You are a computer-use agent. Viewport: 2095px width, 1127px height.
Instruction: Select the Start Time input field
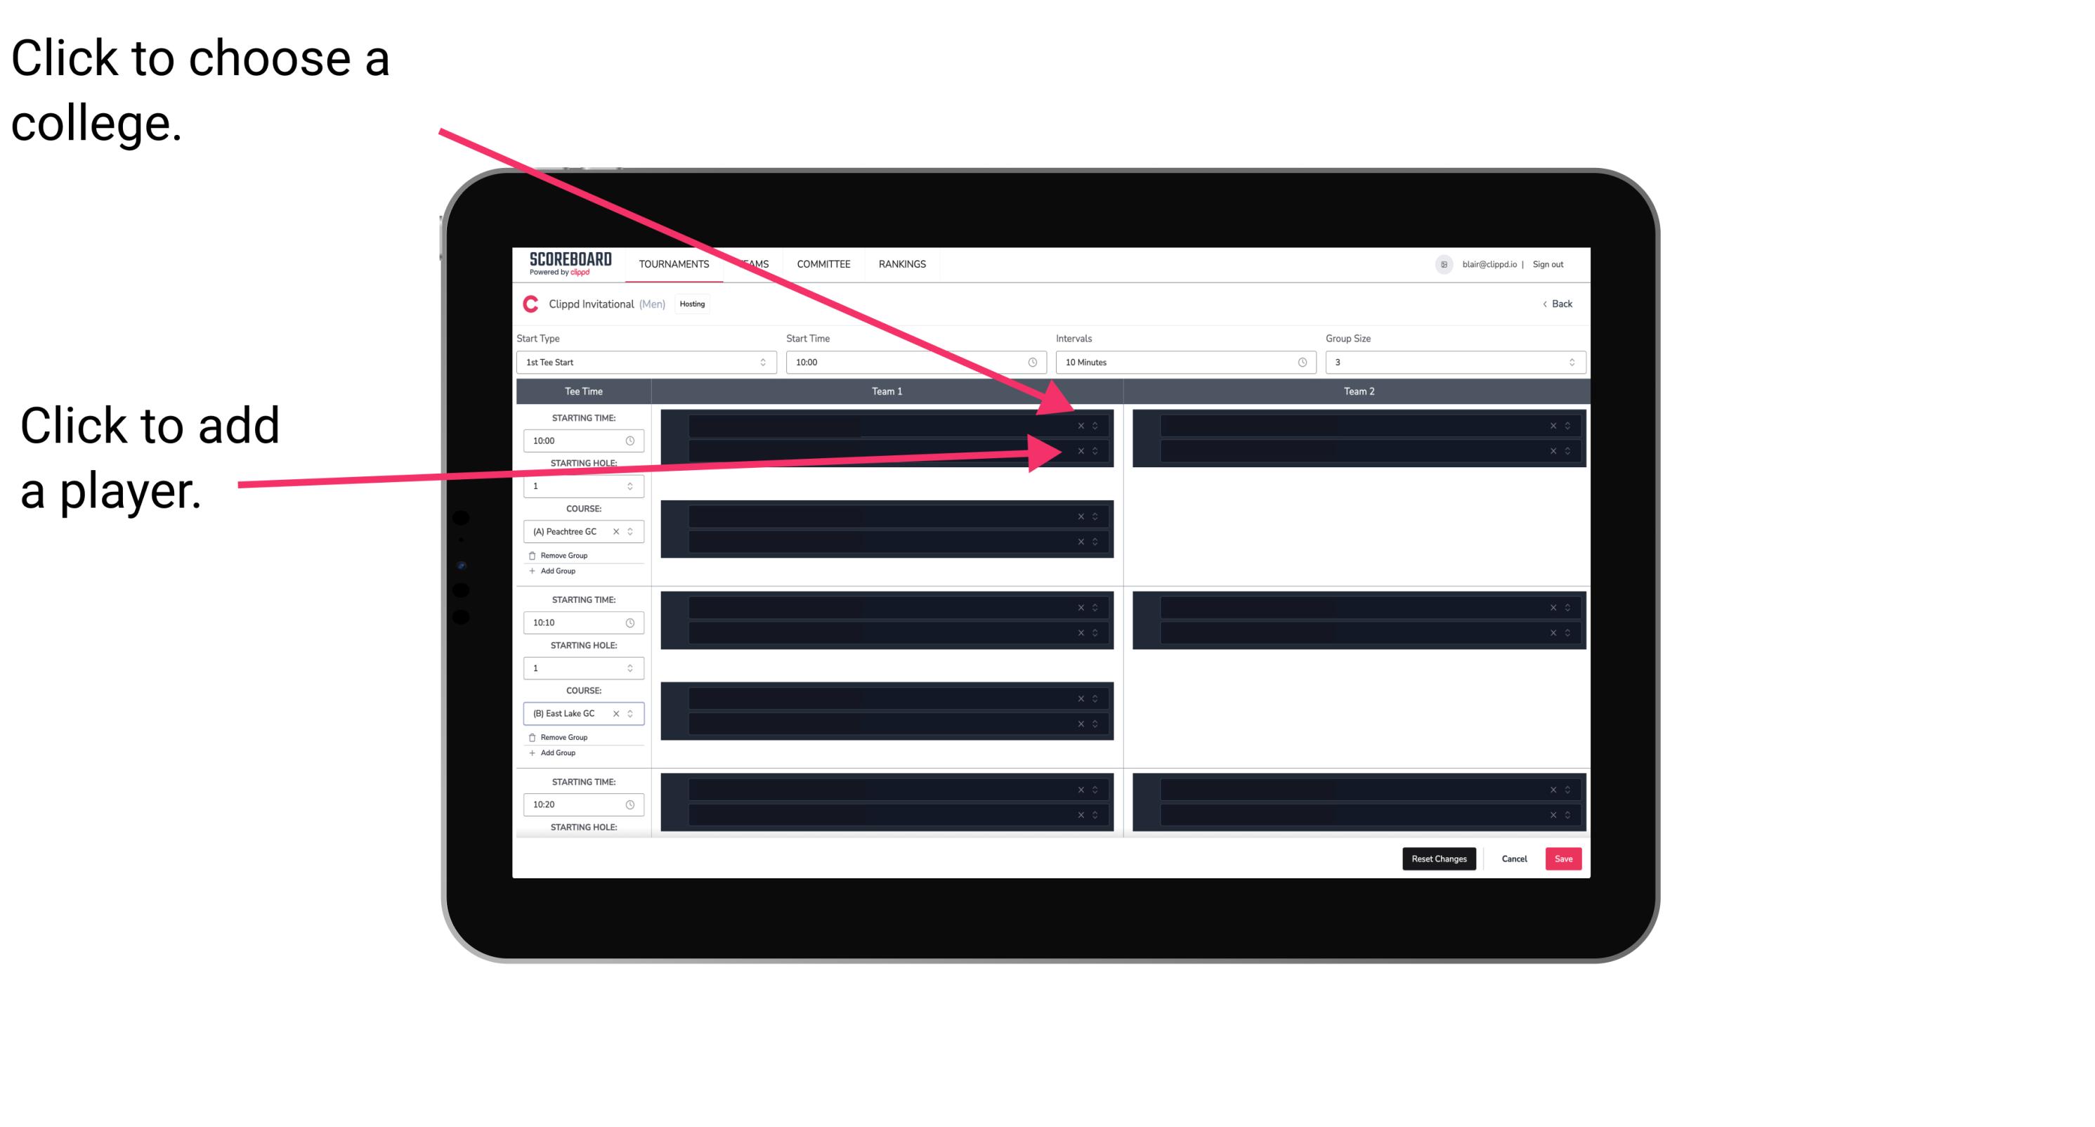pos(915,363)
